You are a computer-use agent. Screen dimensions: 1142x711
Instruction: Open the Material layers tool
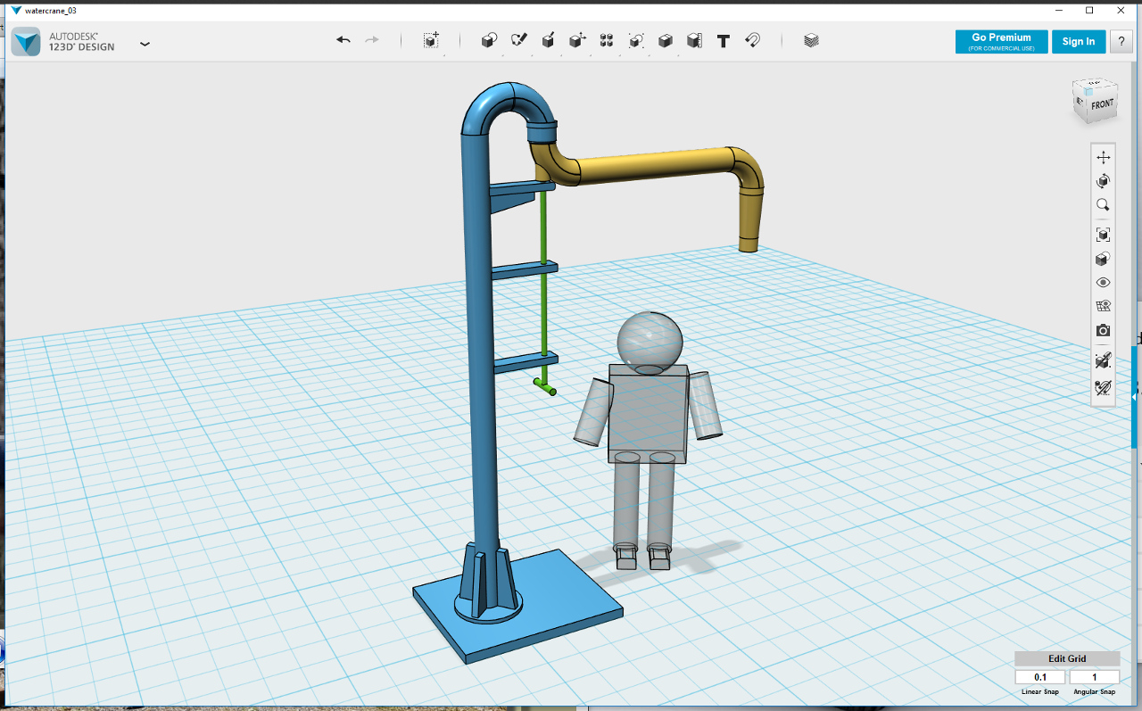pyautogui.click(x=811, y=40)
